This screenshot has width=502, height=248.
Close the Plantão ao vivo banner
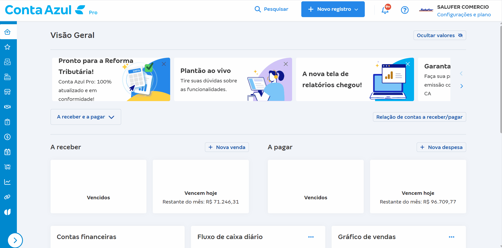pyautogui.click(x=286, y=64)
